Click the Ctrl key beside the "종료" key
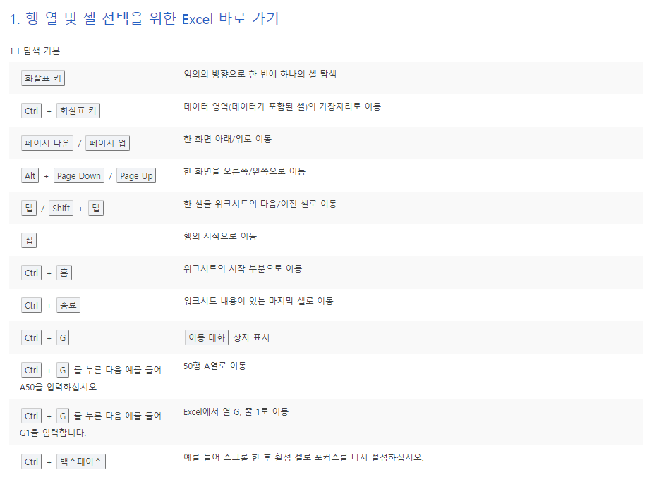This screenshot has width=647, height=477. [x=31, y=305]
